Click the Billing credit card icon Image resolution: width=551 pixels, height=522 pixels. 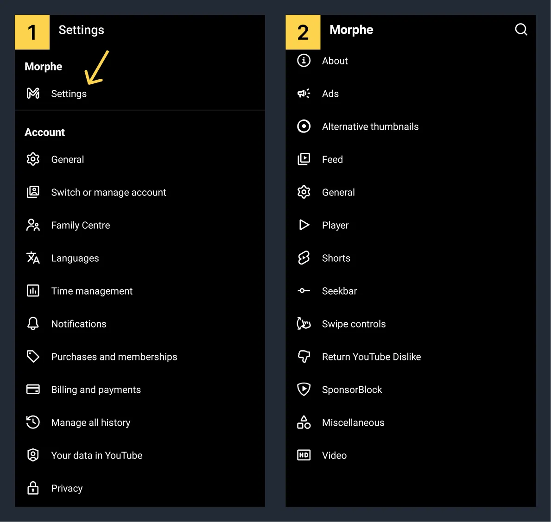33,390
